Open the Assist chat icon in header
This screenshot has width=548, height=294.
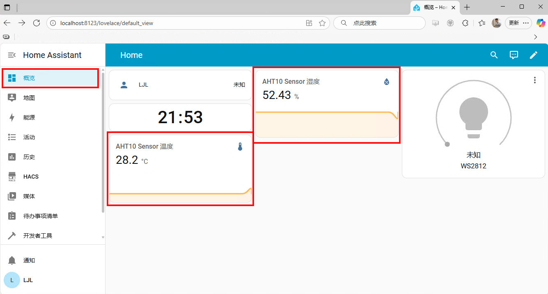(x=514, y=55)
